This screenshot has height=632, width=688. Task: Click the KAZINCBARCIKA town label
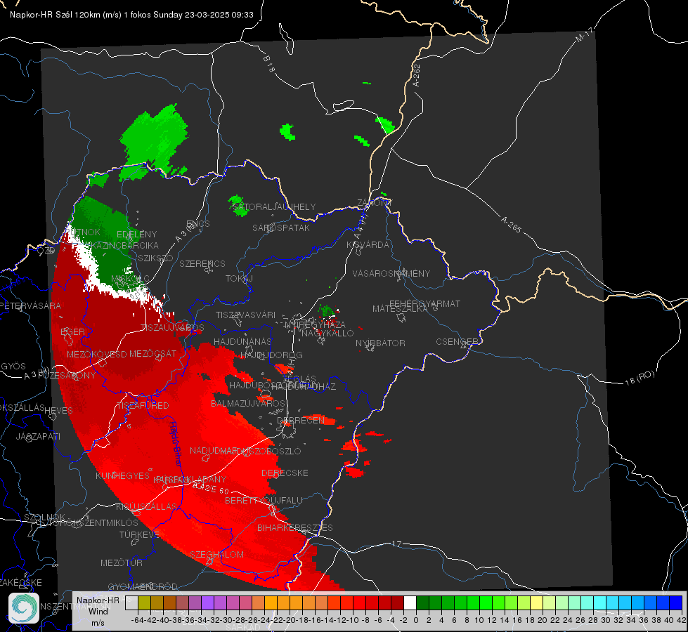pyautogui.click(x=124, y=245)
